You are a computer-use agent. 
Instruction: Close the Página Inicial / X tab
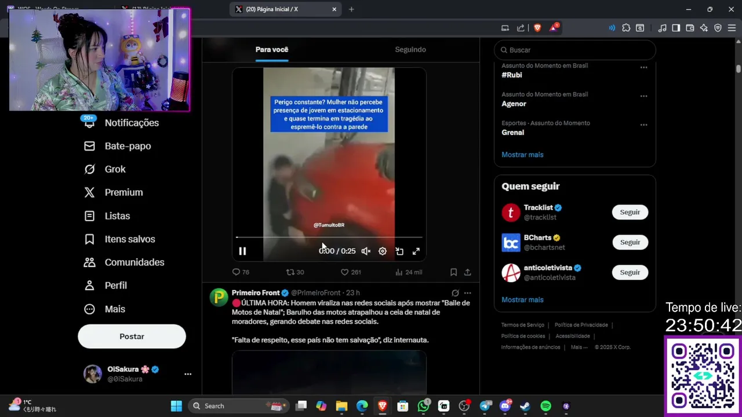point(334,9)
